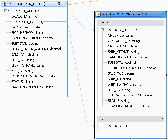Select CUSTOMER_ID in the By section

tap(116, 126)
